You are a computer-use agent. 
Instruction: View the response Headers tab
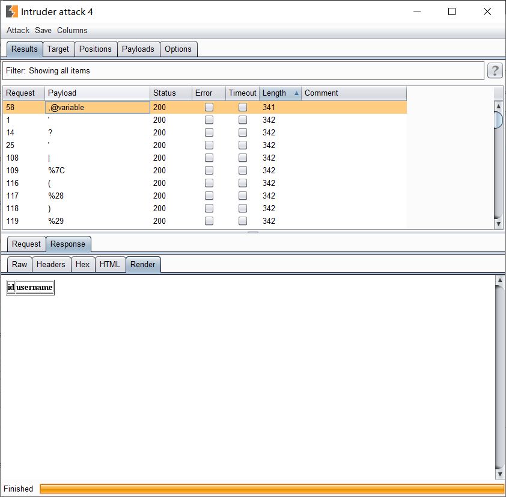51,264
